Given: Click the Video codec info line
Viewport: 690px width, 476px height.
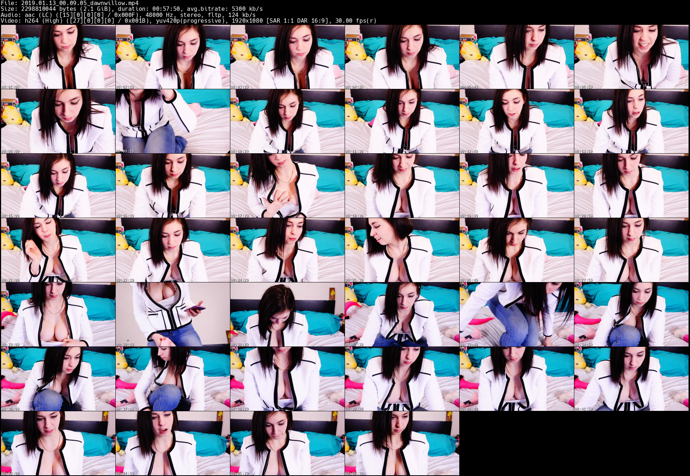Looking at the screenshot, I should (188, 21).
